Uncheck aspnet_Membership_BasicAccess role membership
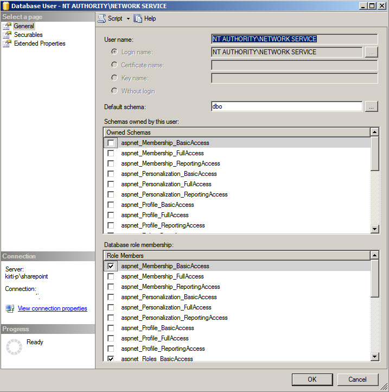The image size is (389, 392). pos(111,267)
